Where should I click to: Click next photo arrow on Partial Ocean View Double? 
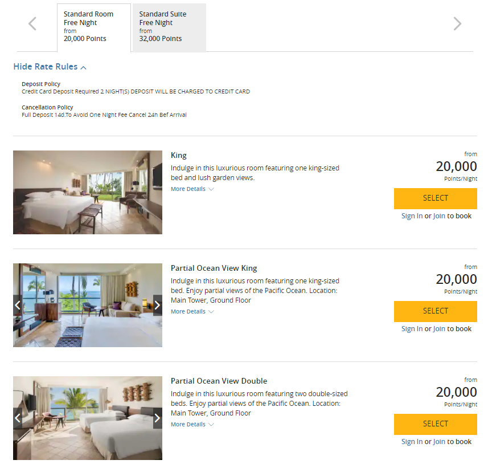[157, 418]
